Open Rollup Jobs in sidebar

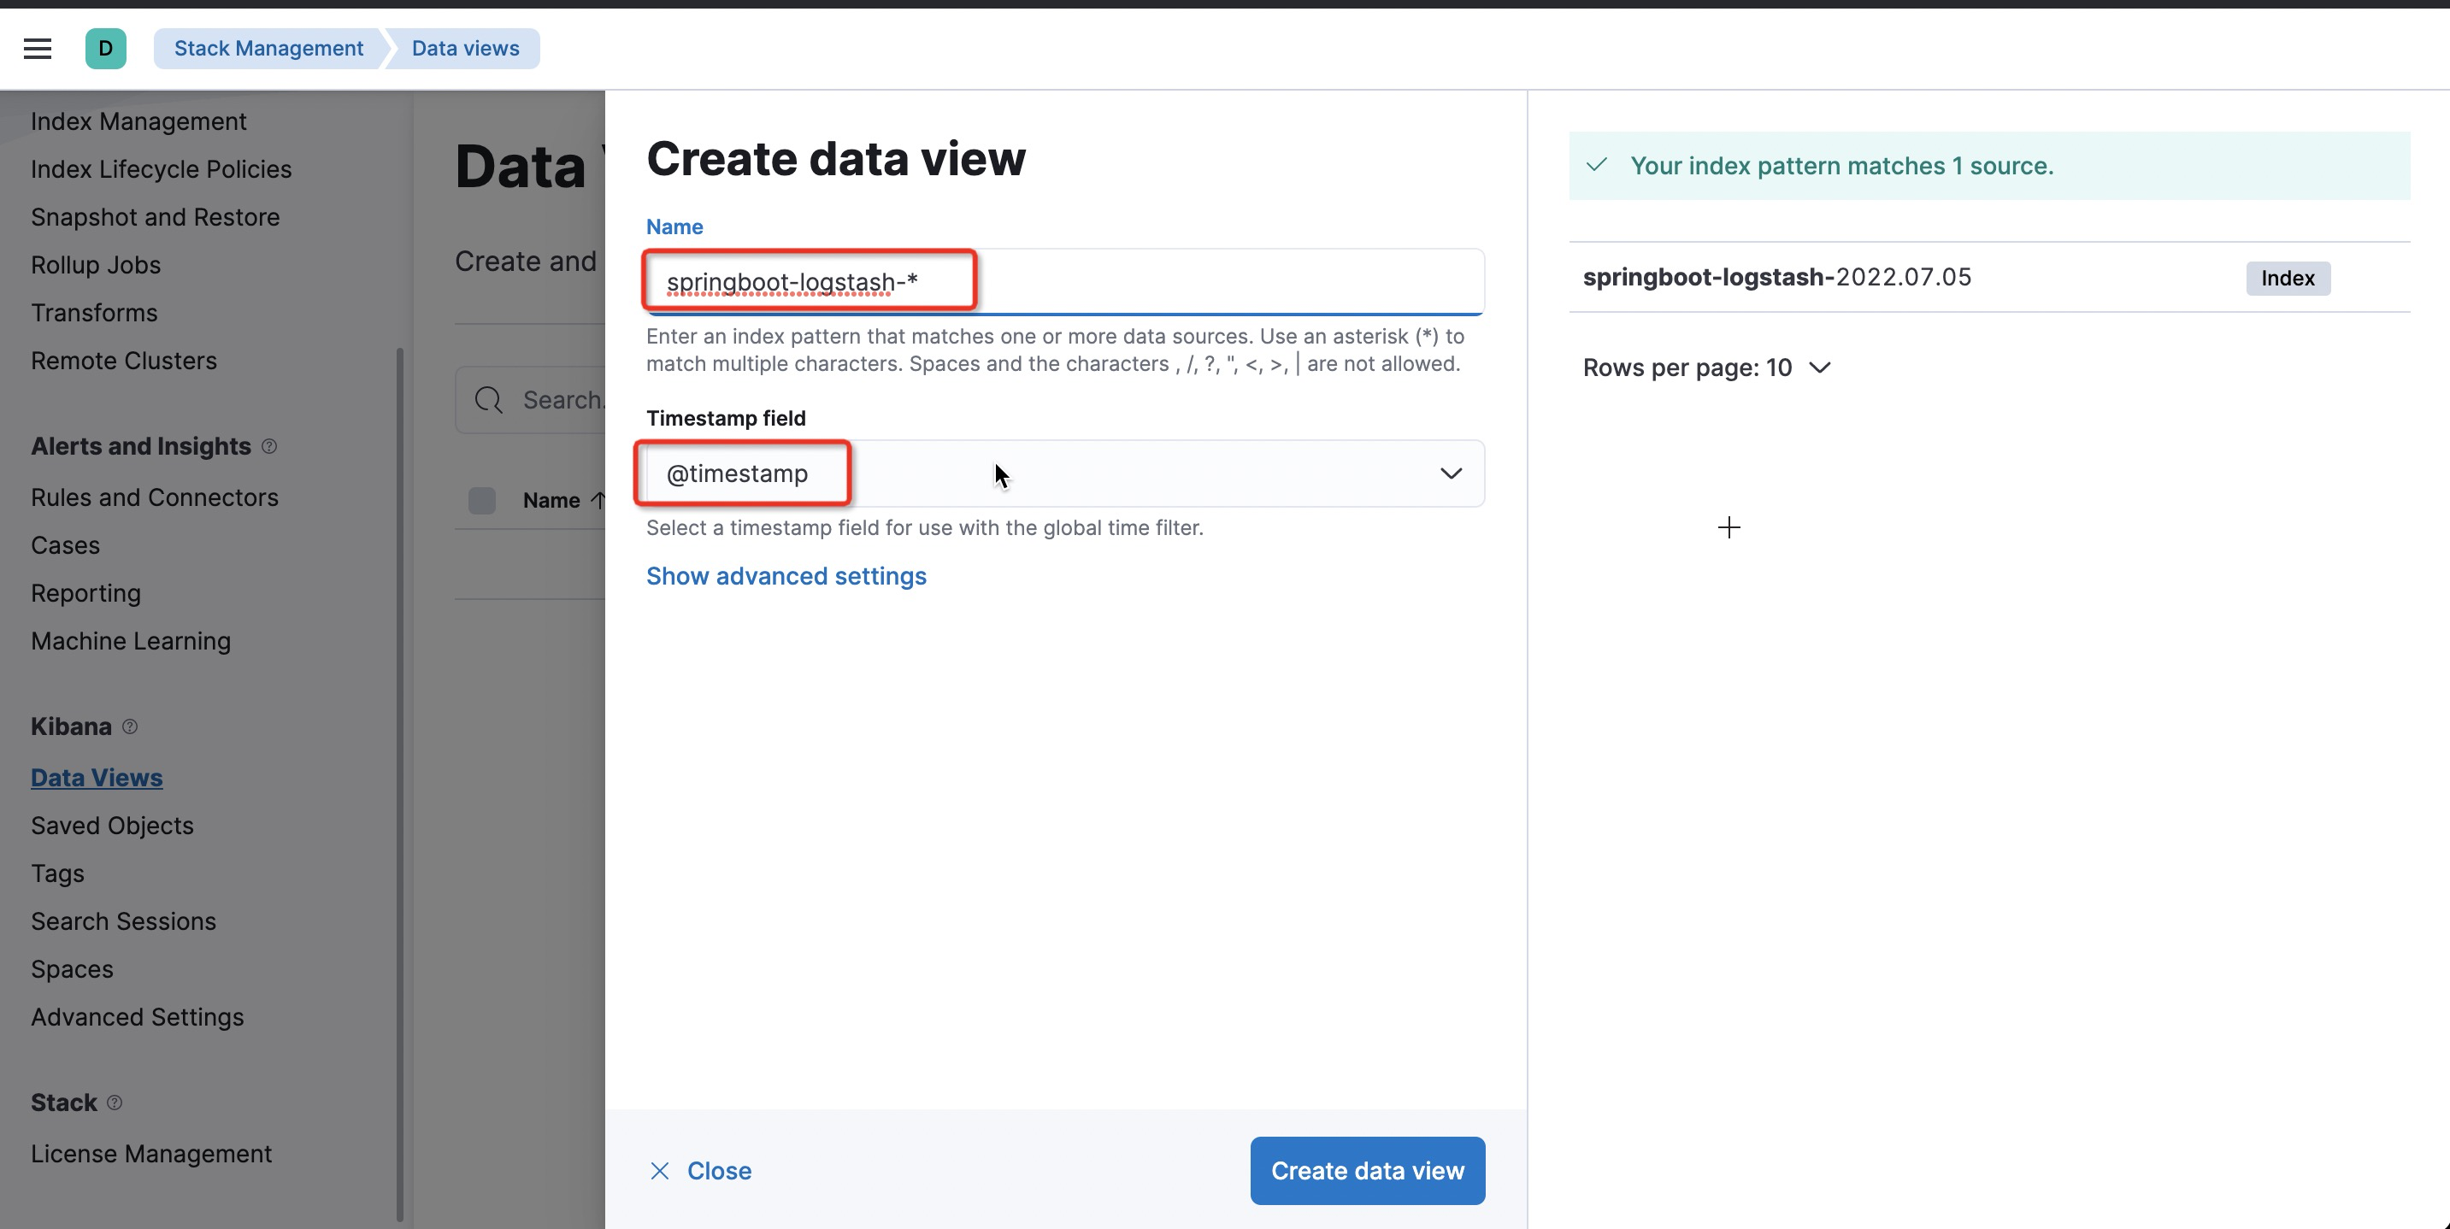point(96,266)
